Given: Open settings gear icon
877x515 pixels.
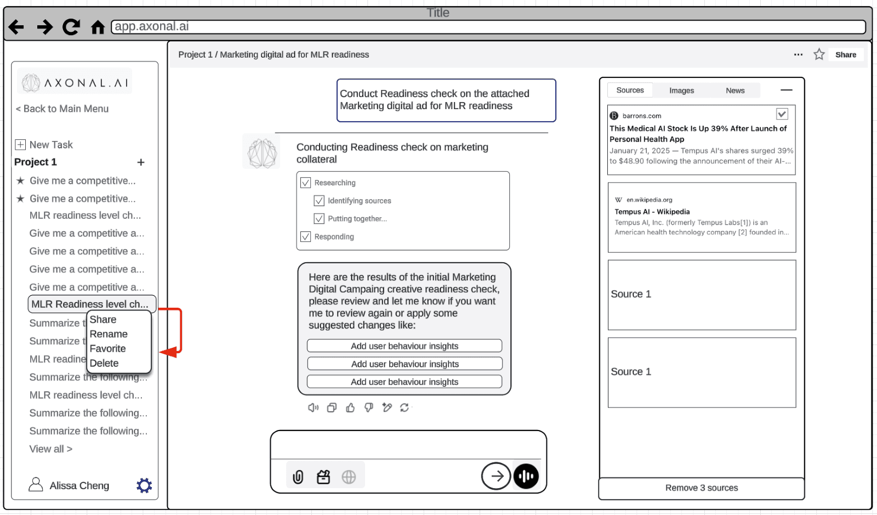Looking at the screenshot, I should [144, 485].
